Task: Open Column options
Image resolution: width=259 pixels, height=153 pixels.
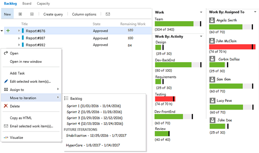Action: [x=84, y=14]
